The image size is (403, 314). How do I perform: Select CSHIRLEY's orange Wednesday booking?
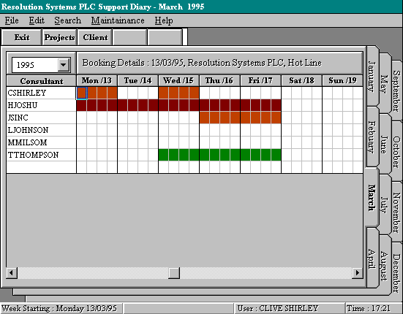(178, 93)
